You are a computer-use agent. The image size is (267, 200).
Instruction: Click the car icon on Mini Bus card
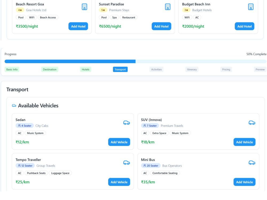(252, 163)
